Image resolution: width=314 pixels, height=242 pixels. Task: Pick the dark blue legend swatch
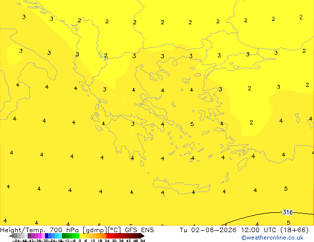pyautogui.click(x=47, y=236)
